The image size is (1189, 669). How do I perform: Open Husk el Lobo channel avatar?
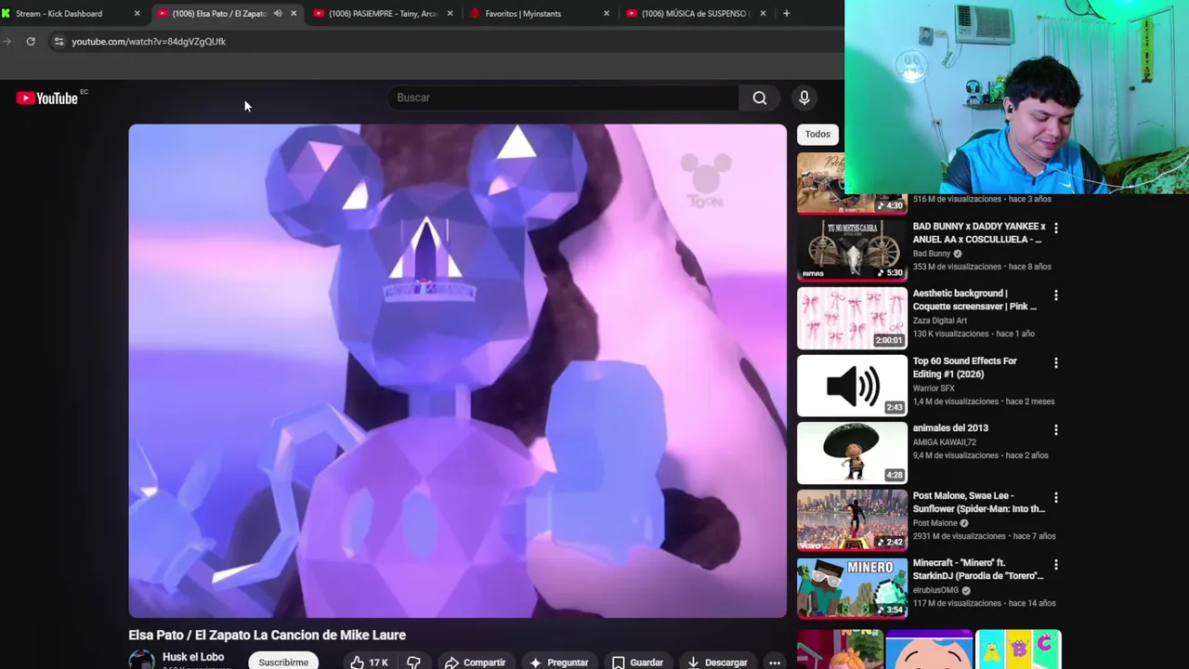[141, 660]
